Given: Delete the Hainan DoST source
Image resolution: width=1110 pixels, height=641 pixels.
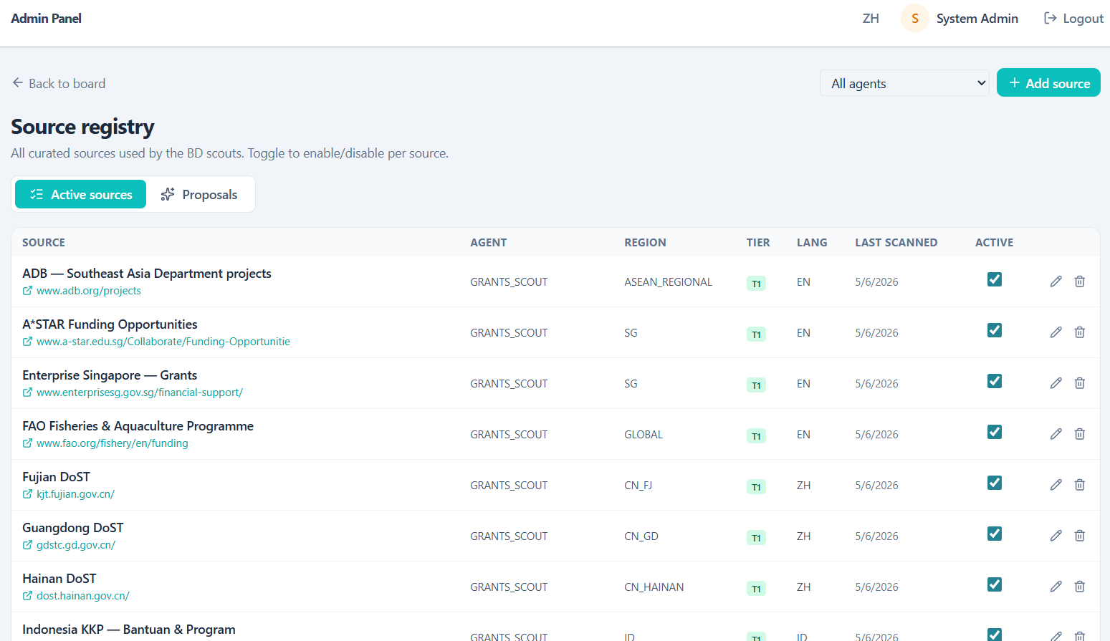Looking at the screenshot, I should coord(1079,587).
